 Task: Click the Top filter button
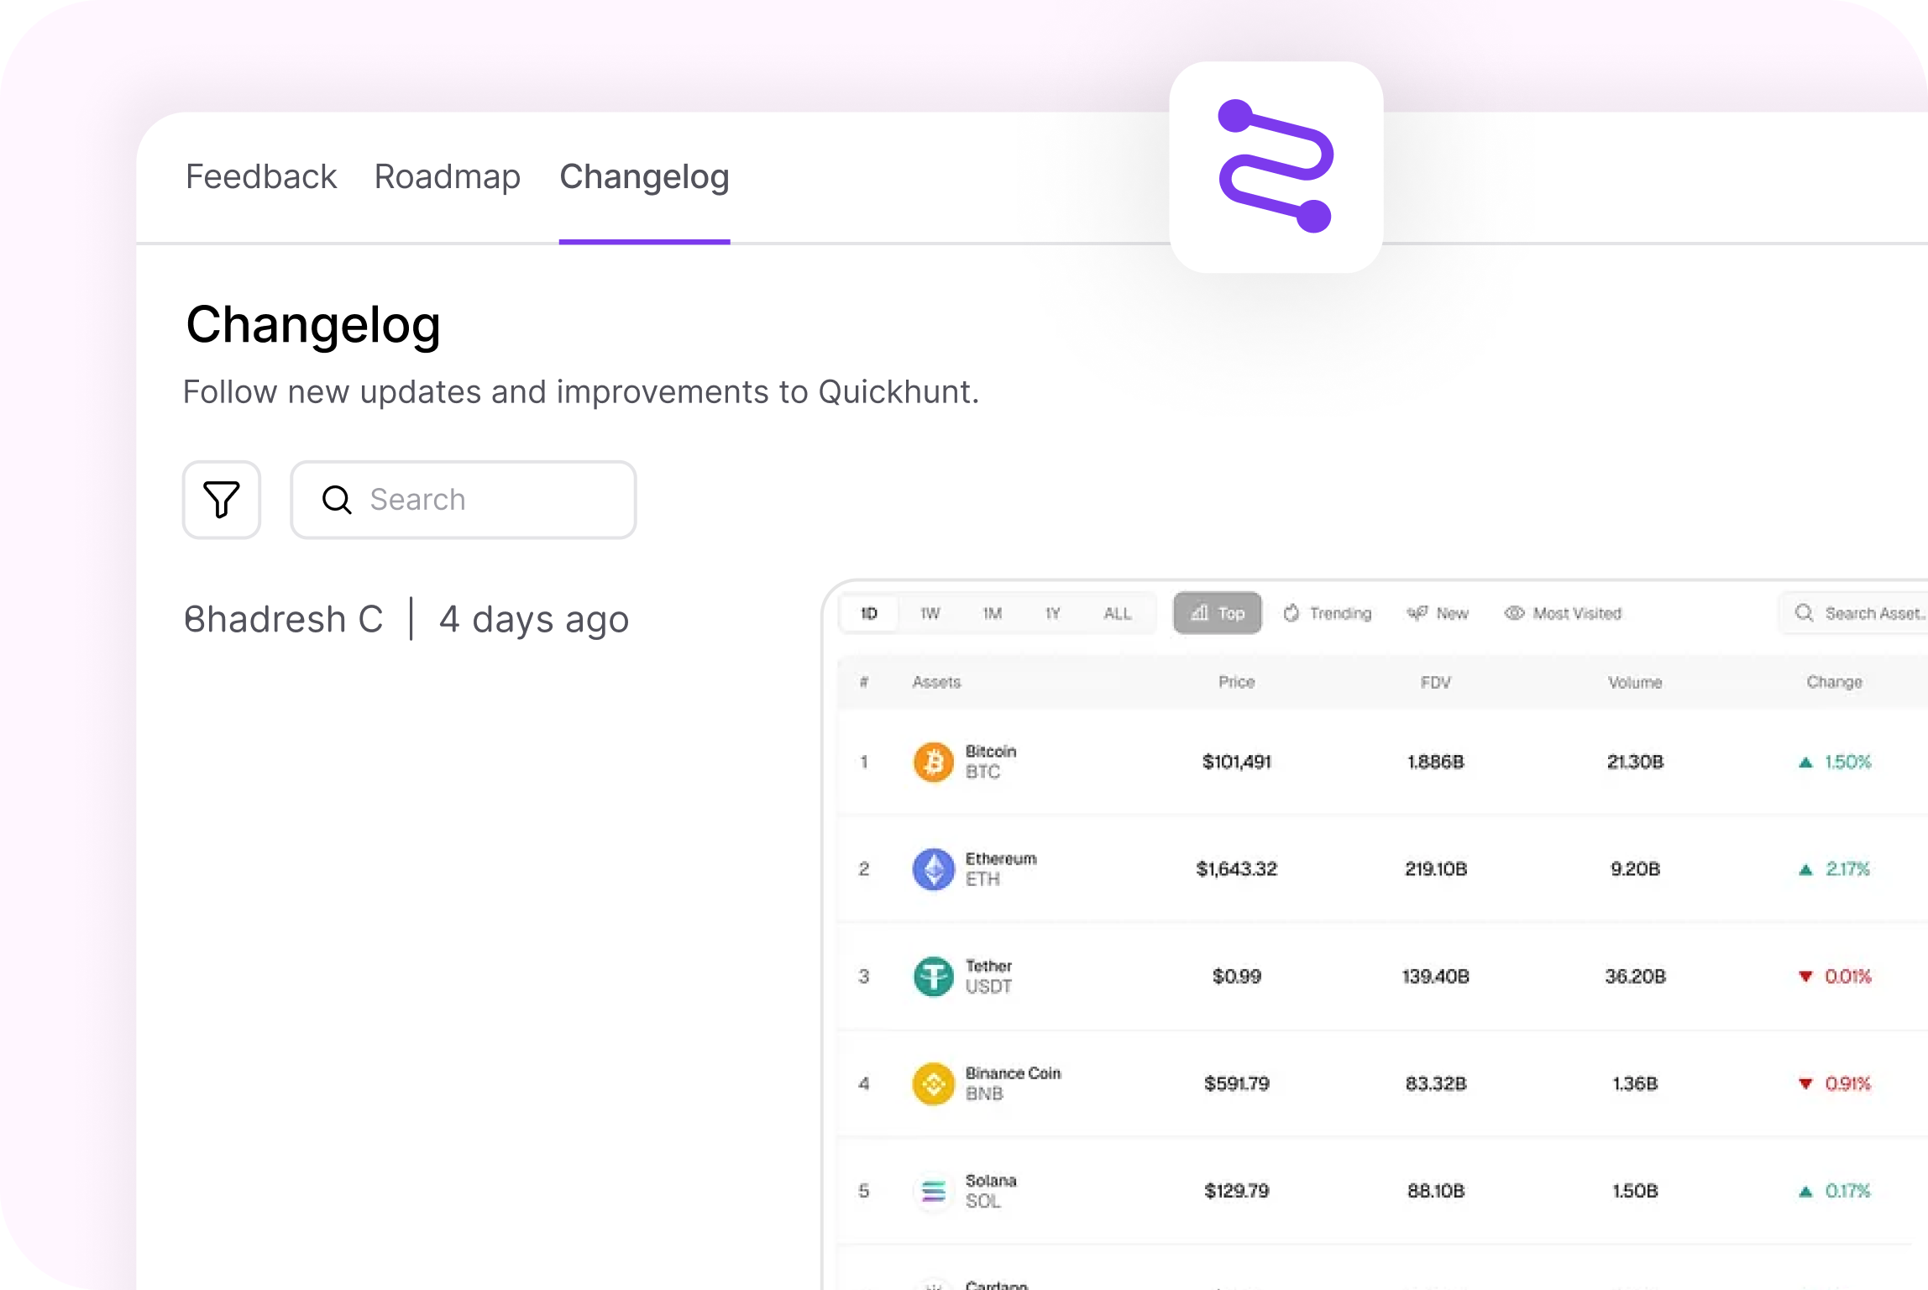(x=1218, y=613)
